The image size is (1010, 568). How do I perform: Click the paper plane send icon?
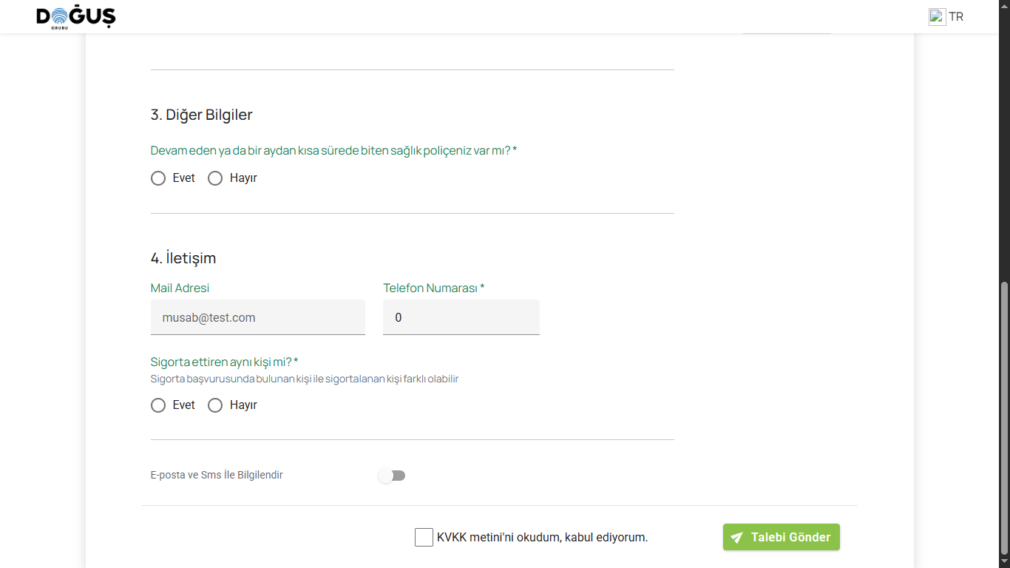tap(736, 538)
